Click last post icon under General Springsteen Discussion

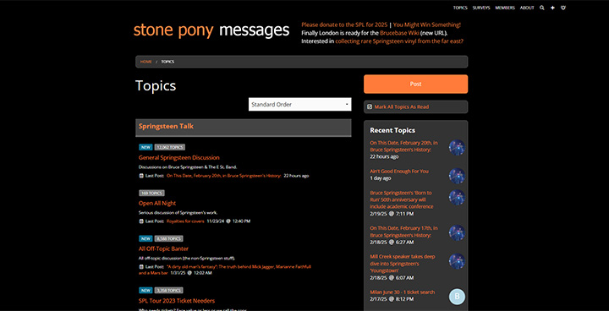tap(141, 176)
